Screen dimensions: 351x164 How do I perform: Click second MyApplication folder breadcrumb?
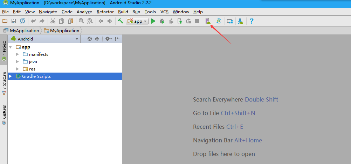pyautogui.click(x=62, y=31)
